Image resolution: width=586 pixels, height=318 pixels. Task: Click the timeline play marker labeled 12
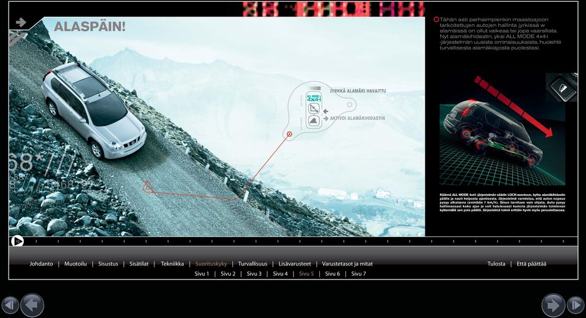click(x=17, y=241)
